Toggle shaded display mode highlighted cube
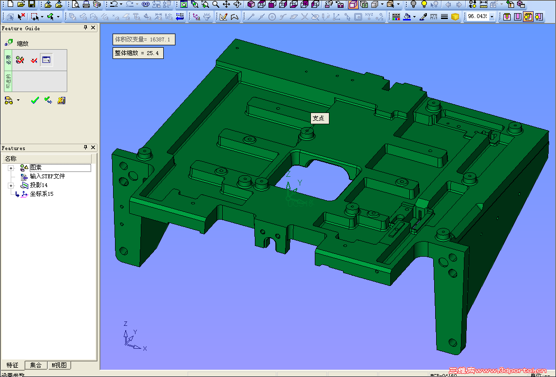Viewport: 556px width, 377px height. click(353, 4)
